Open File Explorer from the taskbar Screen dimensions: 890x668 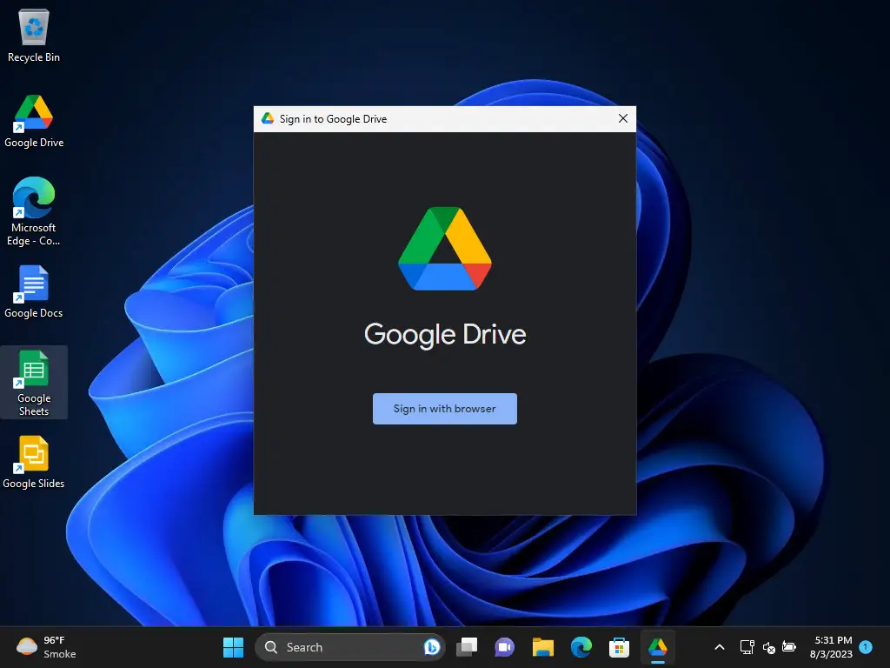point(542,647)
